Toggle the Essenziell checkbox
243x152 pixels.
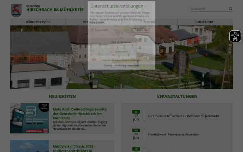tap(92, 30)
